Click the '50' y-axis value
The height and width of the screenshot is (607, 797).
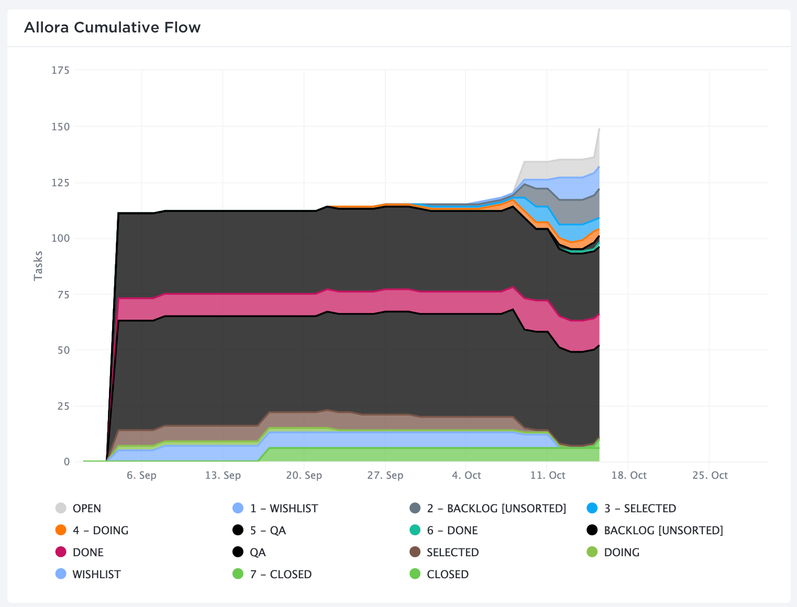(x=63, y=350)
